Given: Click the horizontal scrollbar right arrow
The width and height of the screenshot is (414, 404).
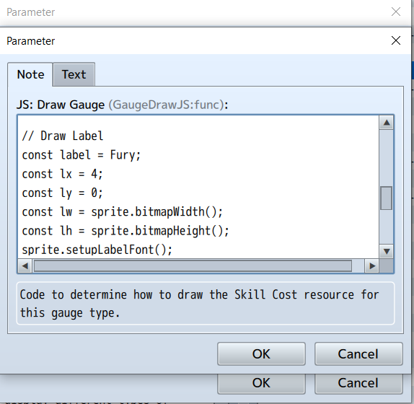Looking at the screenshot, I should pyautogui.click(x=372, y=266).
